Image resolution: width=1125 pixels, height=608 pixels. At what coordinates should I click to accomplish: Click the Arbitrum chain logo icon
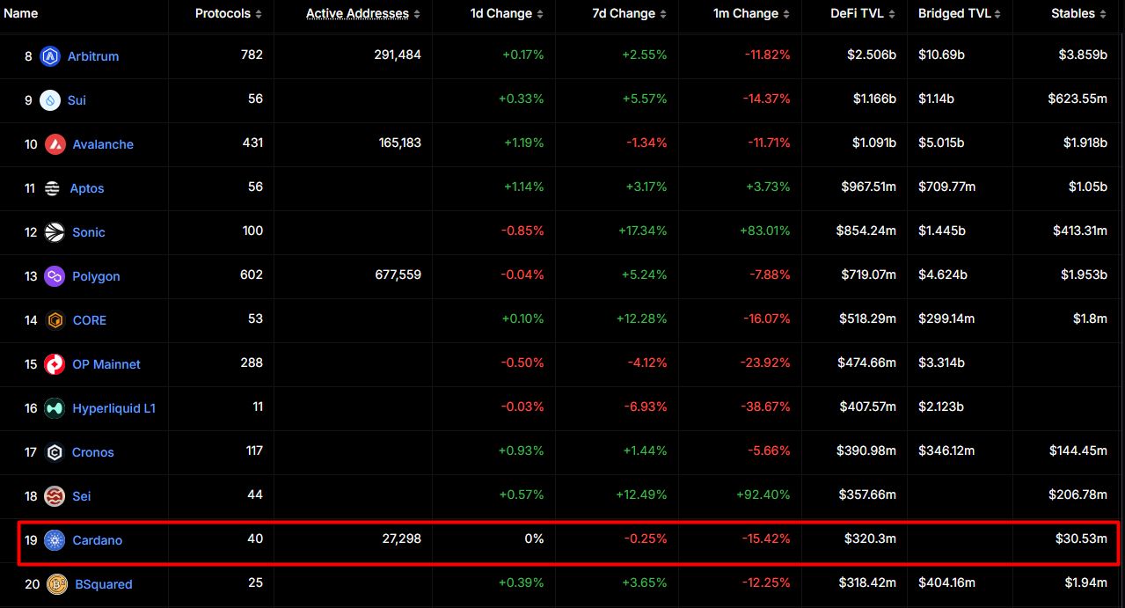(x=49, y=56)
